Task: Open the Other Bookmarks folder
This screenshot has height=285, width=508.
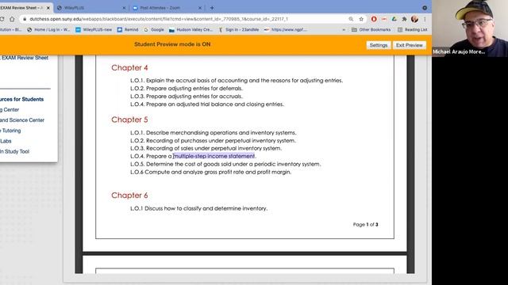Action: [x=371, y=30]
